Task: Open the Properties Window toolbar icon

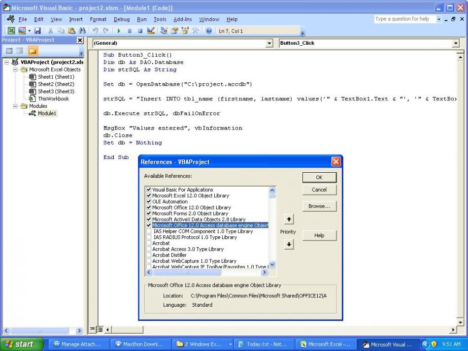Action: (x=174, y=31)
